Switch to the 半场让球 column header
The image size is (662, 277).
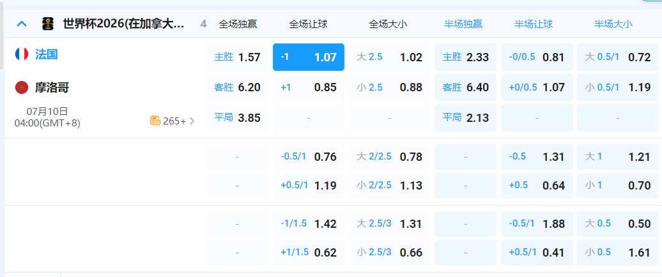[534, 24]
